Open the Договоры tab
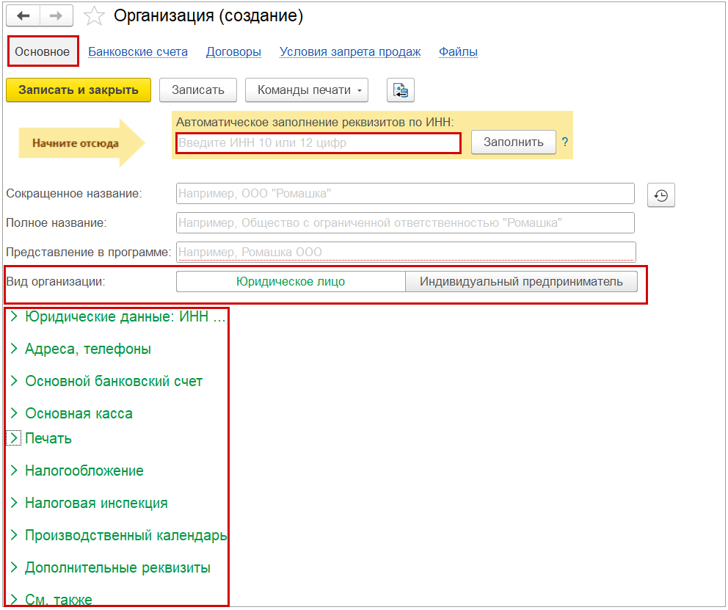Viewport: 728px width, 610px height. click(x=233, y=52)
